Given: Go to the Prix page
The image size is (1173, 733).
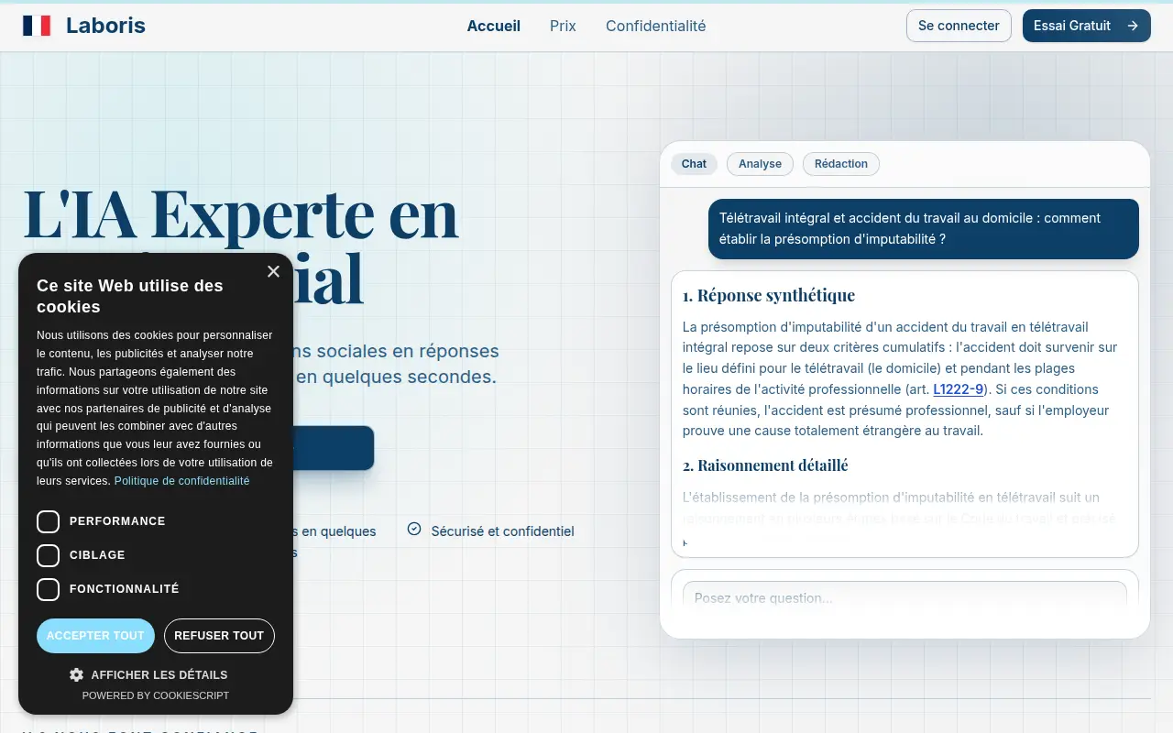Looking at the screenshot, I should (x=563, y=26).
